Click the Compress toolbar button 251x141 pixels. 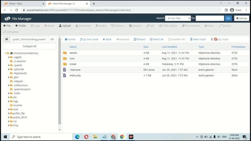tap(11, 32)
